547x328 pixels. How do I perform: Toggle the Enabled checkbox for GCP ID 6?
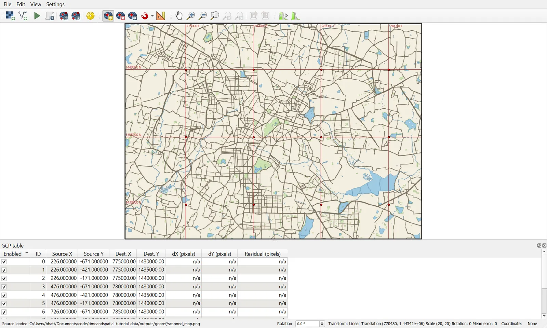(x=4, y=312)
